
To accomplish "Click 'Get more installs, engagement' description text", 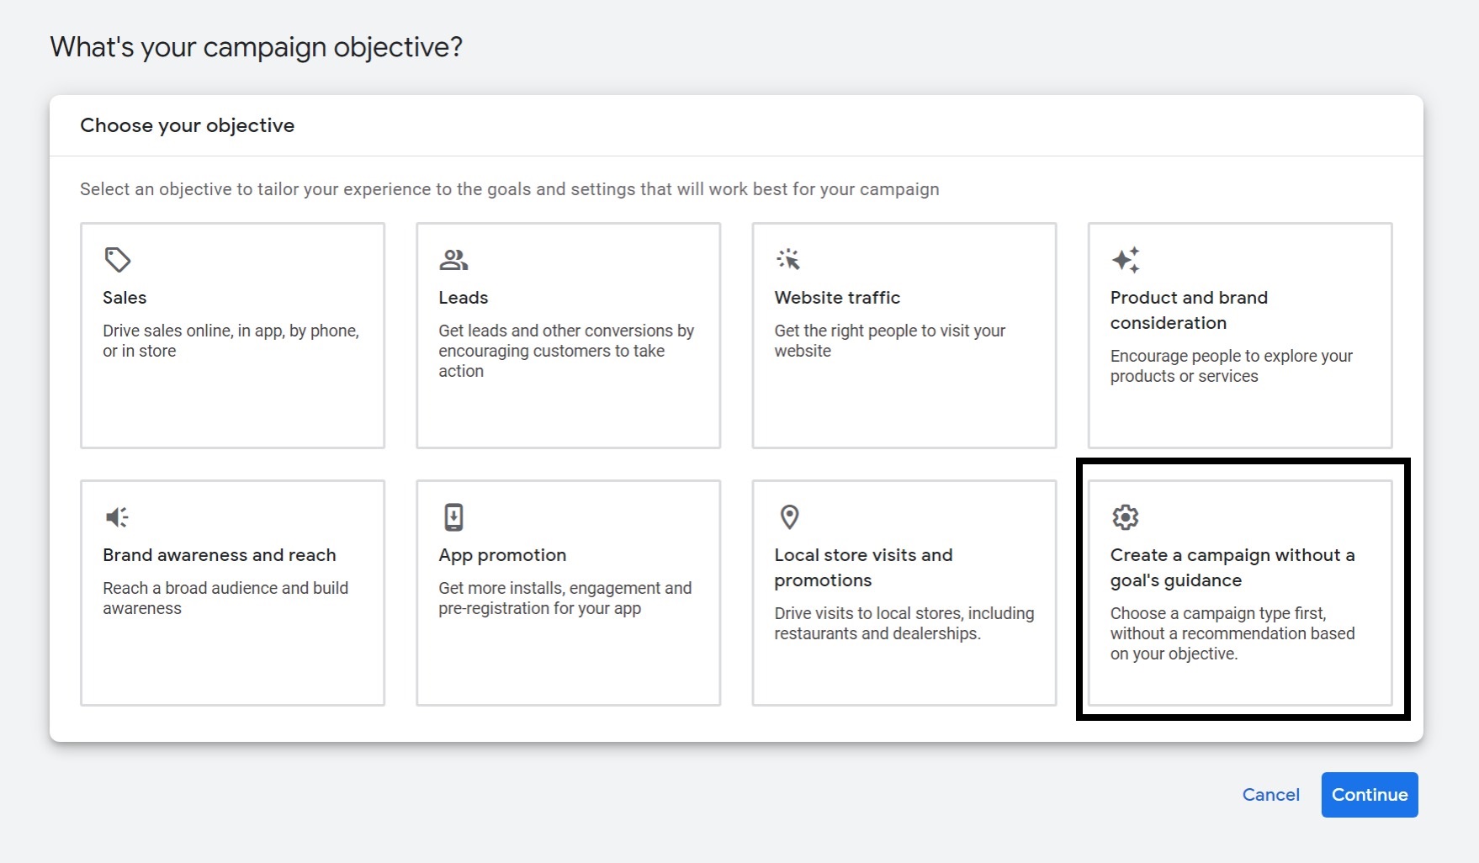I will tap(565, 598).
